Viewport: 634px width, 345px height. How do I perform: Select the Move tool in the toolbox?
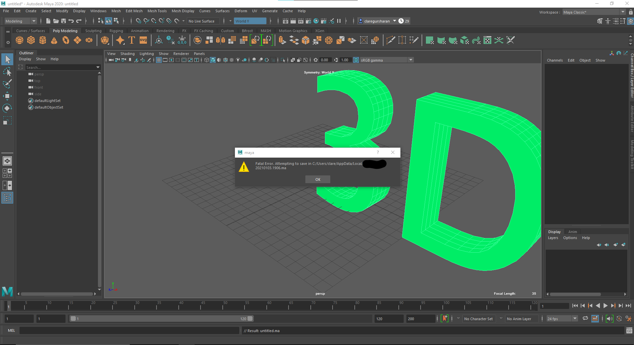(7, 96)
